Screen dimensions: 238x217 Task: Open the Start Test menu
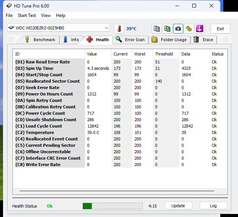tap(27, 15)
